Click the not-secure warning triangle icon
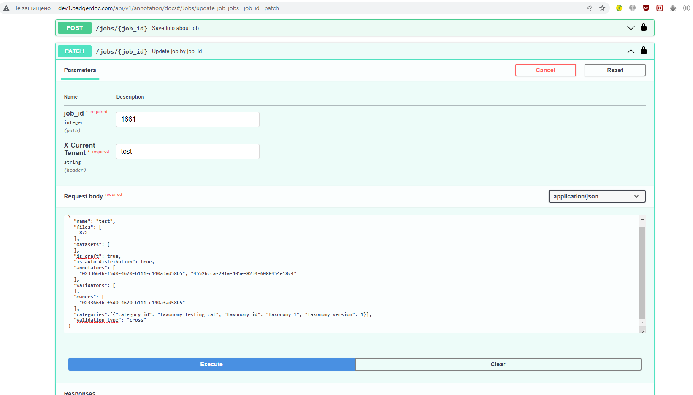693x395 pixels. [x=6, y=8]
